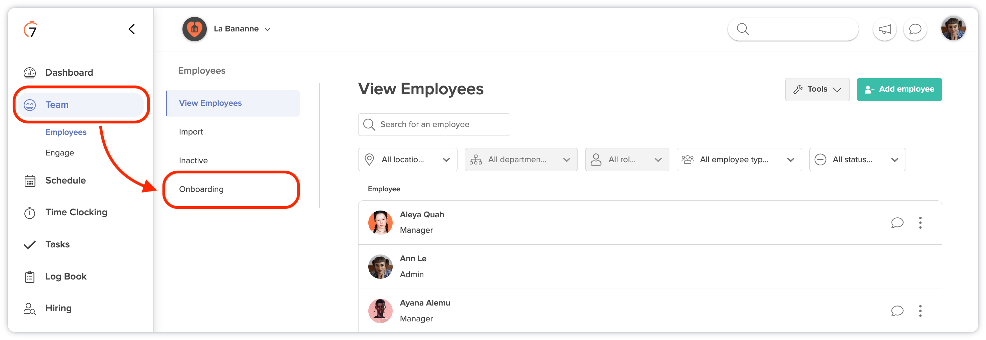Open Ayana Alemu's employee name link
Image resolution: width=986 pixels, height=340 pixels.
tap(425, 303)
